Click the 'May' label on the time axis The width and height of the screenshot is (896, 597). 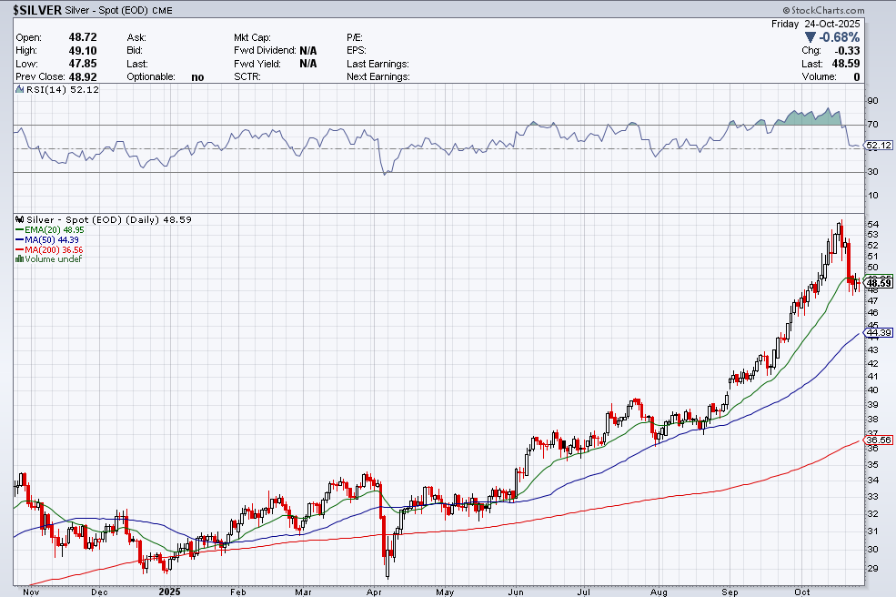(x=445, y=592)
